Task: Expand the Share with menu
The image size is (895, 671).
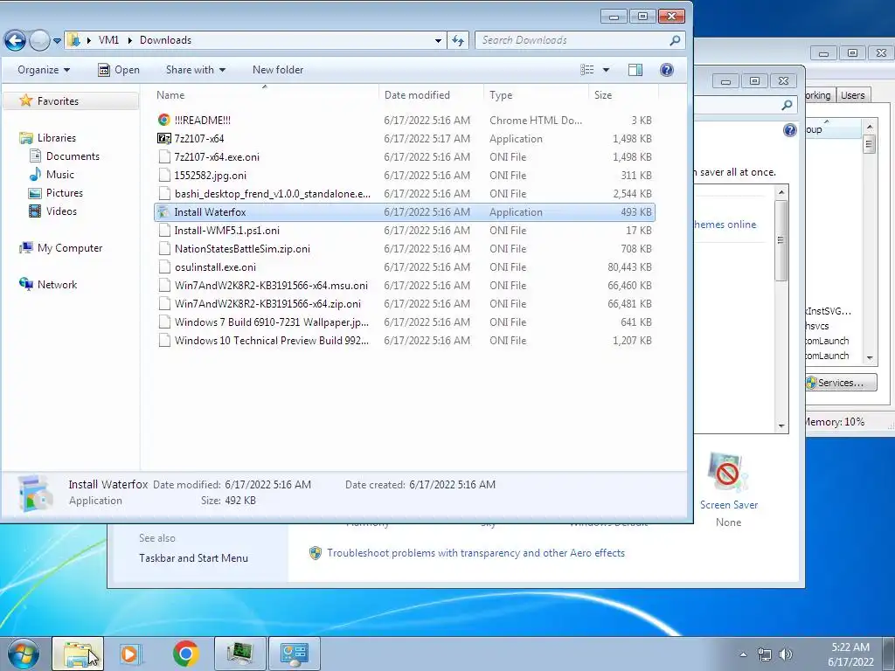Action: tap(195, 70)
